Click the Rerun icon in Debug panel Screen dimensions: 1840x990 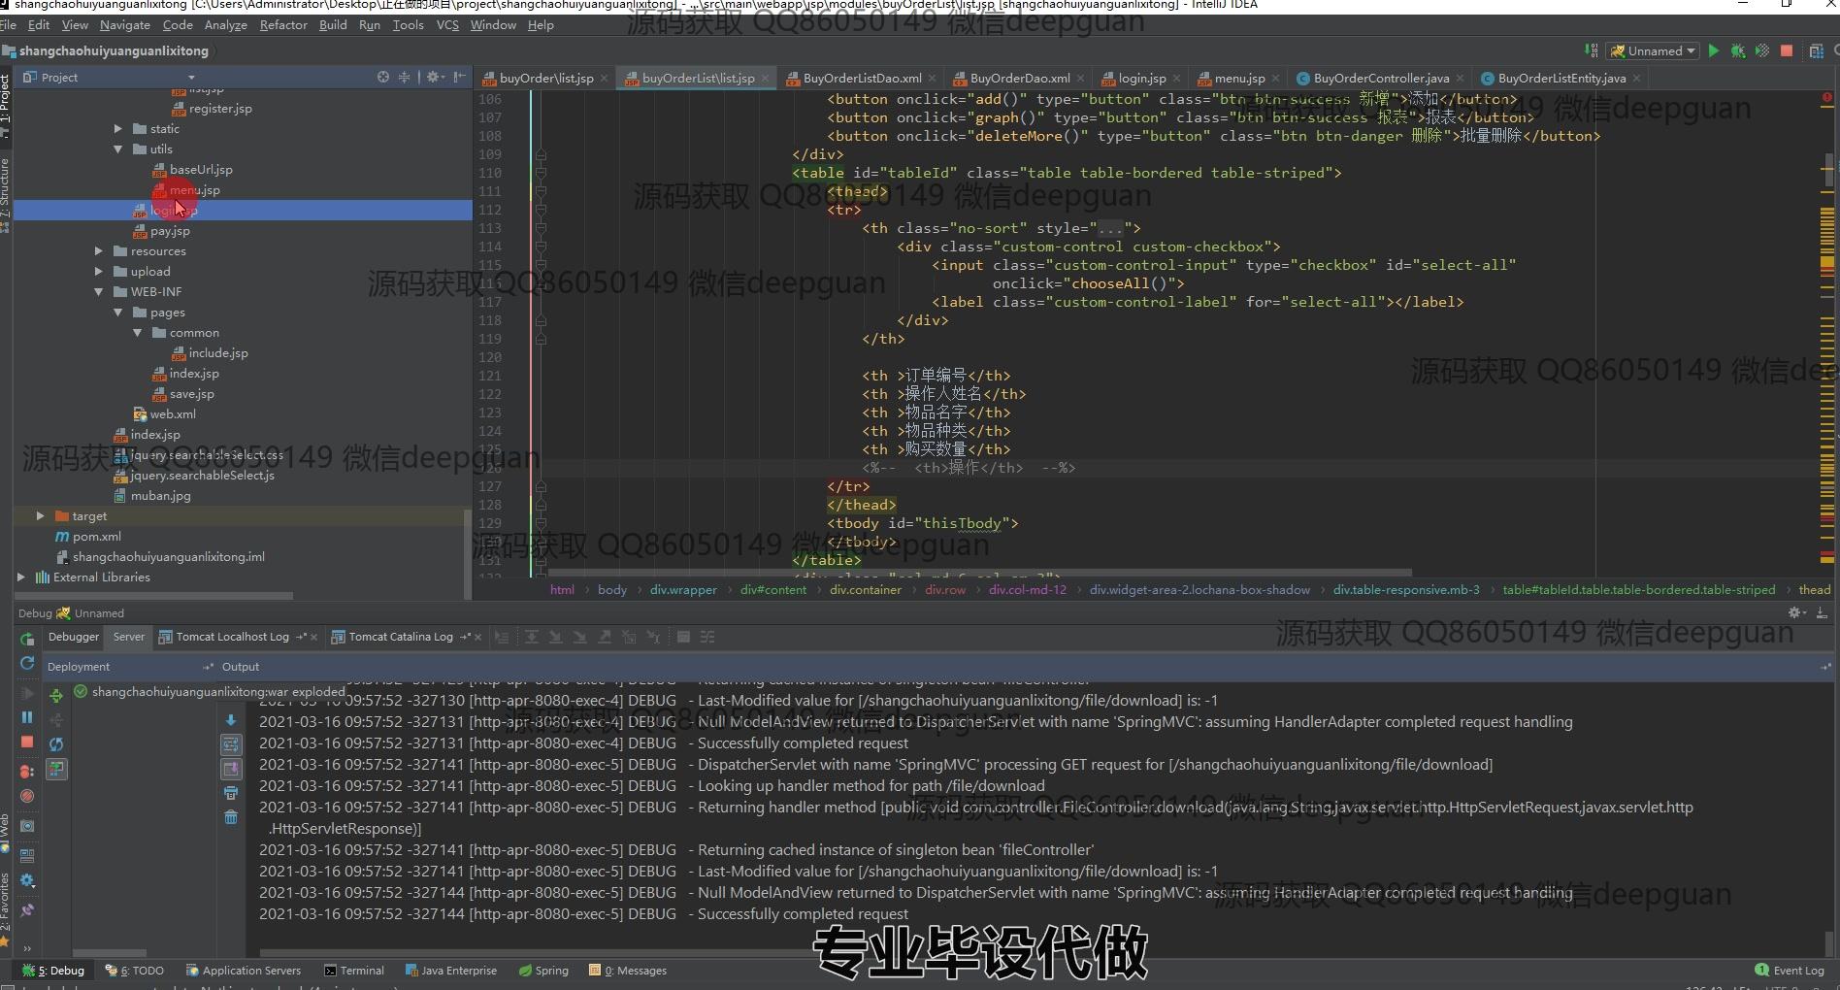click(x=27, y=638)
